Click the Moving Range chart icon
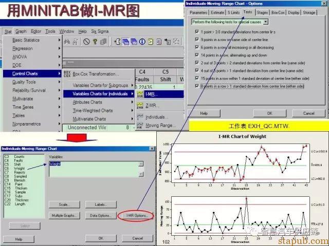 click(140, 125)
